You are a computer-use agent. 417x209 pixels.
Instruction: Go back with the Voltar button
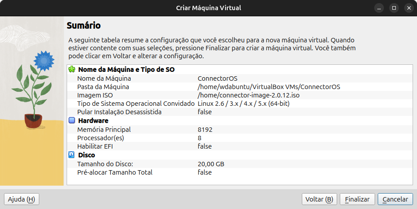click(x=319, y=199)
